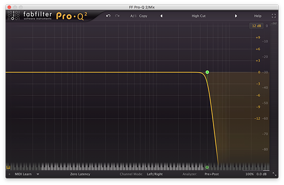Click the Analyzer label

click(190, 174)
